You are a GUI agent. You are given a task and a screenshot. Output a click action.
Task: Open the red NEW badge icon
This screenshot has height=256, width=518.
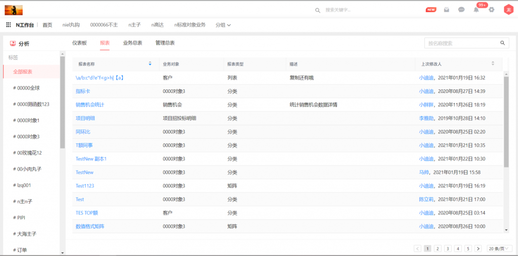tap(431, 10)
